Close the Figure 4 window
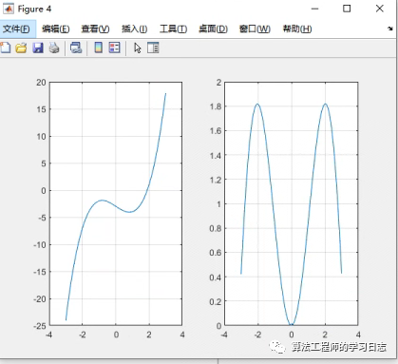The width and height of the screenshot is (398, 364). 380,9
